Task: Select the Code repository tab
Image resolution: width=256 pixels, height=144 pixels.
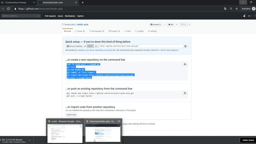Action: click(68, 31)
